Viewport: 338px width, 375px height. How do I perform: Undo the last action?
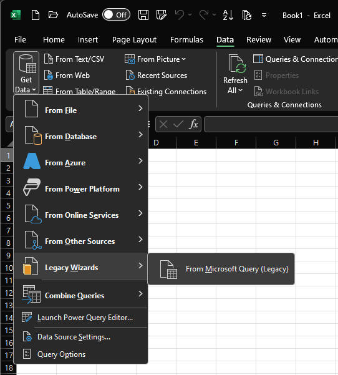pyautogui.click(x=179, y=15)
